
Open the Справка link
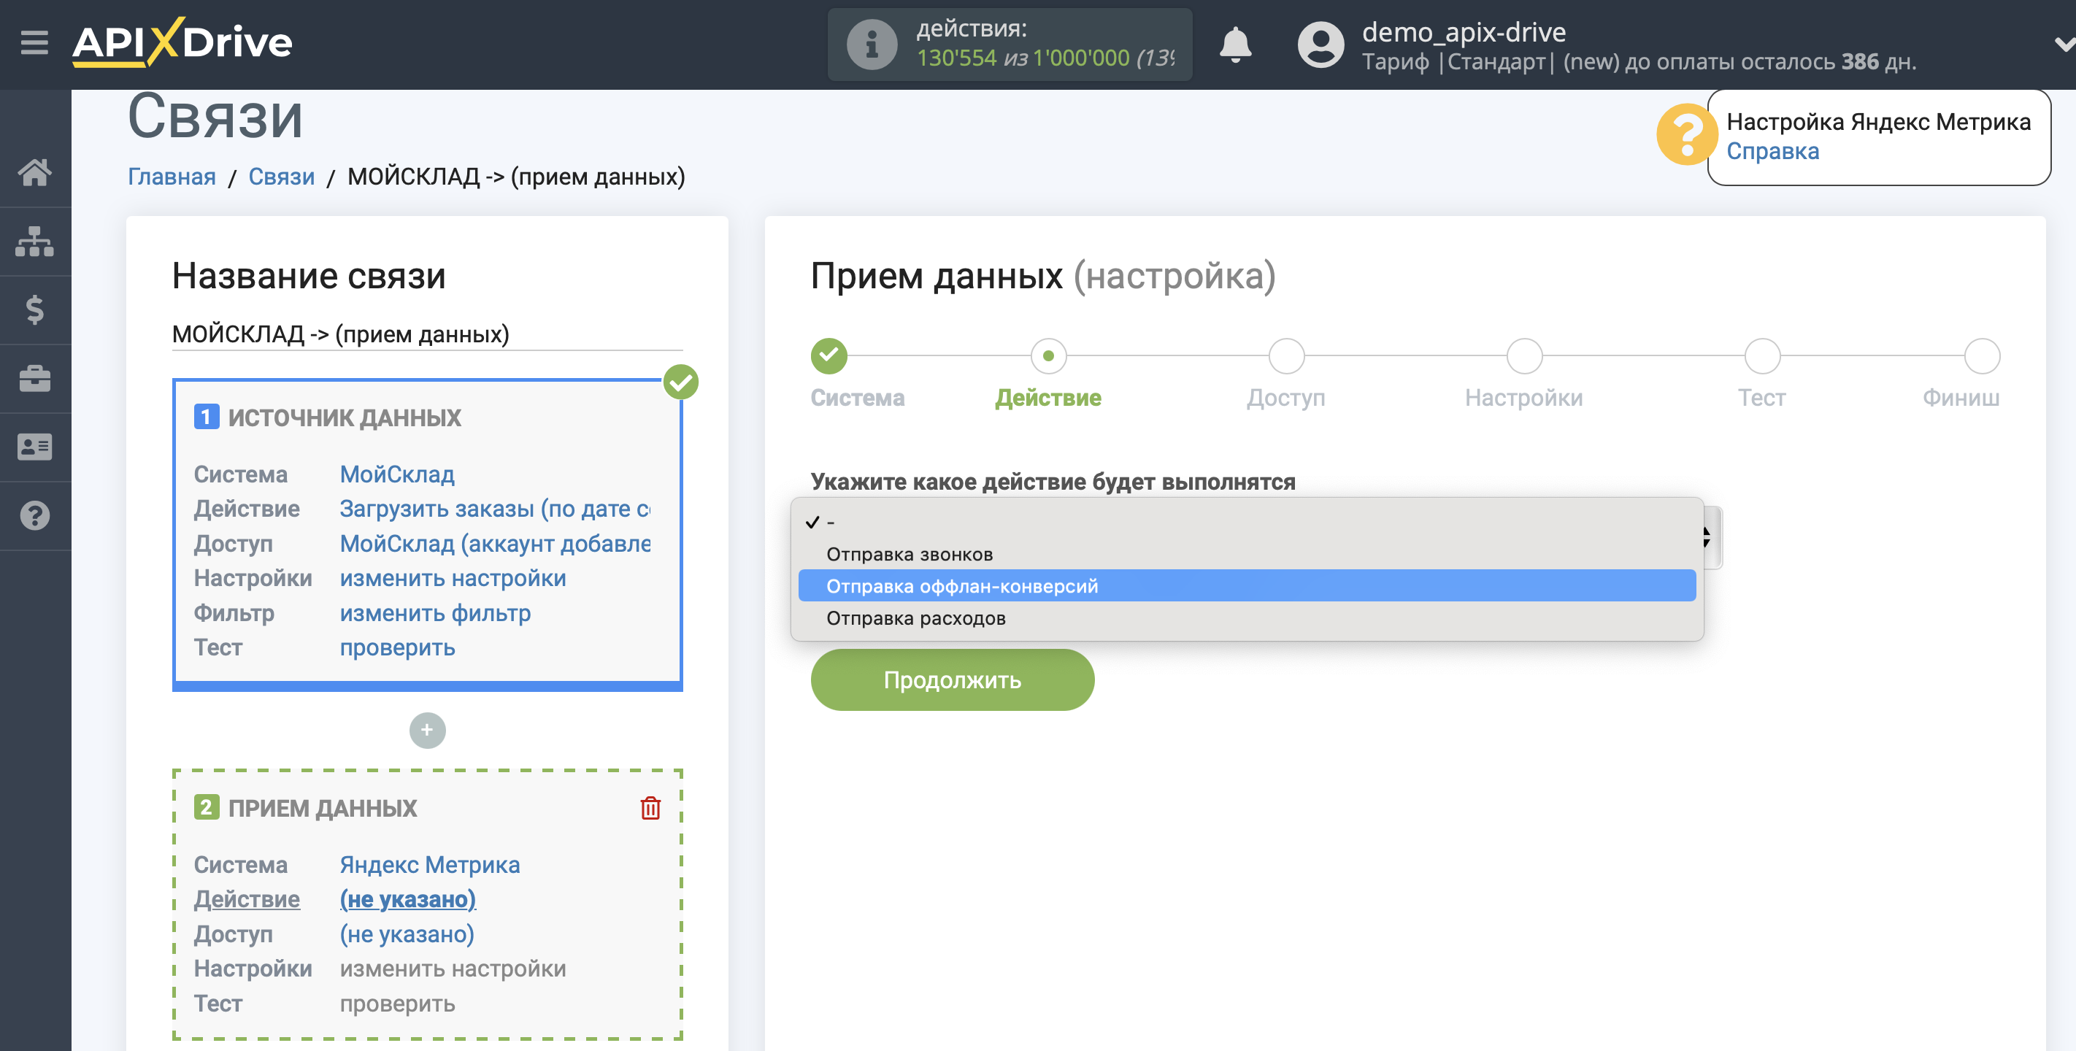click(x=1772, y=152)
